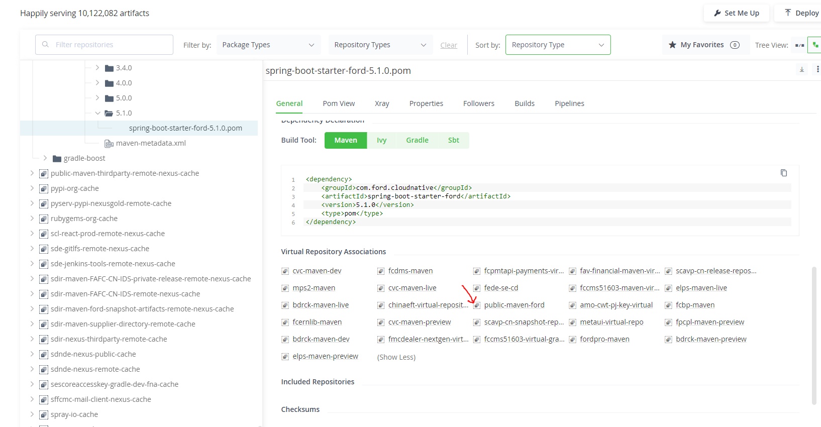Click the Deploy button

[799, 13]
